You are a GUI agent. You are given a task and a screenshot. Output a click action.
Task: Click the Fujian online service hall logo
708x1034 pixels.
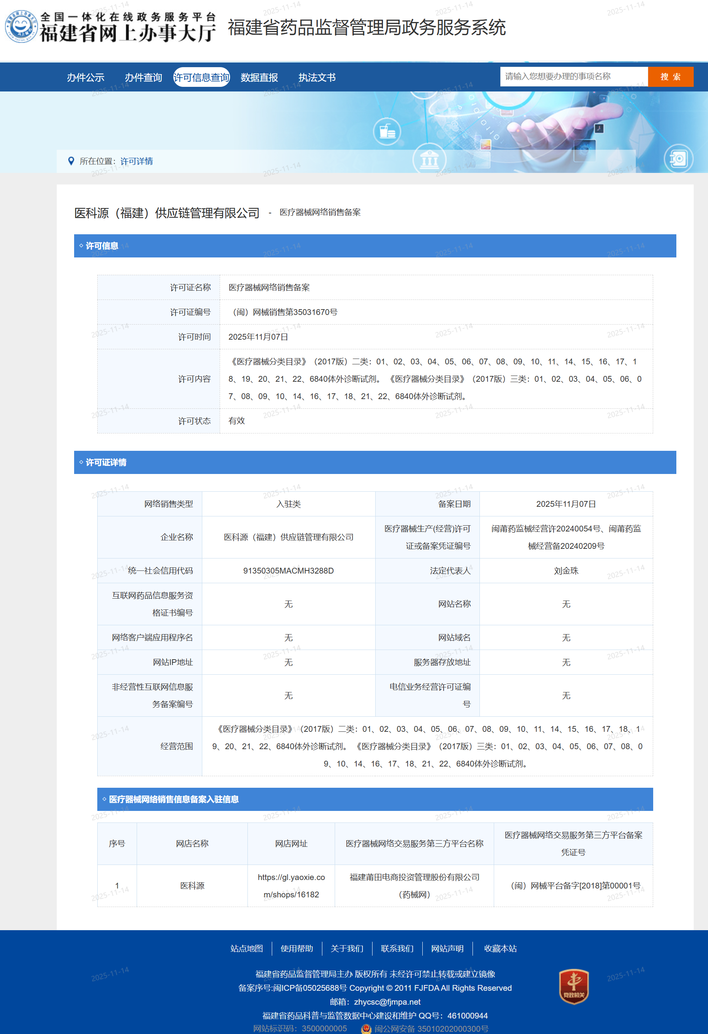[110, 27]
